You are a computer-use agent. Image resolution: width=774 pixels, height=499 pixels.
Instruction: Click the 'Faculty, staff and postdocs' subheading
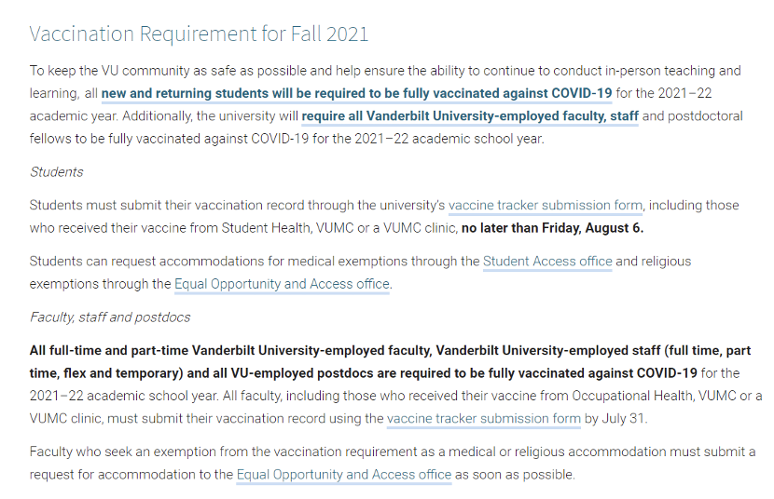pyautogui.click(x=110, y=317)
